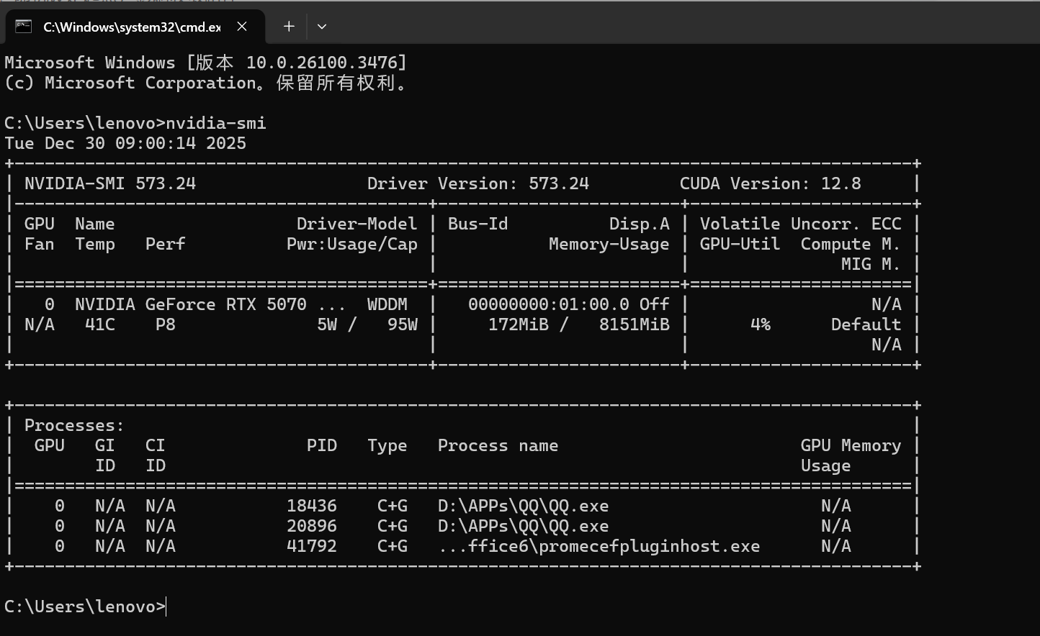
Task: Click the Microsoft Corporation copyright line
Action: (x=206, y=83)
